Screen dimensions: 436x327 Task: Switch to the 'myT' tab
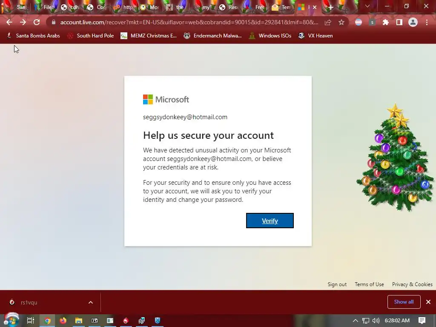[x=202, y=7]
